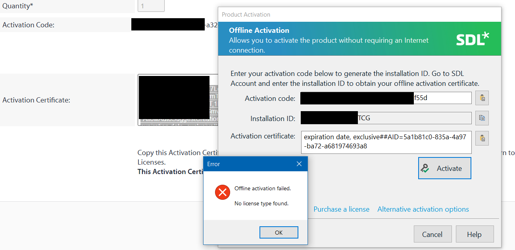Click the Installation ID field

(x=386, y=118)
